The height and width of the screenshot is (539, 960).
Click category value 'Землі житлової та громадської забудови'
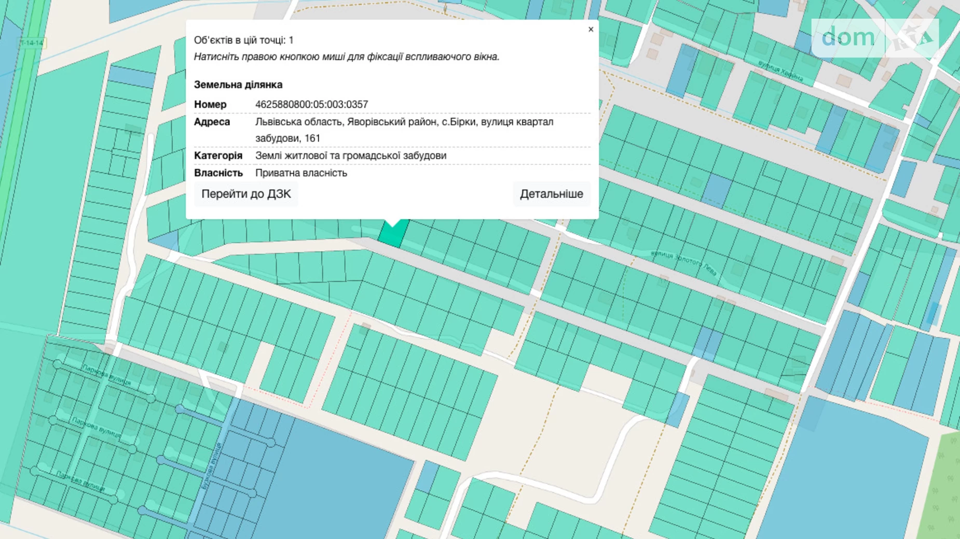350,155
